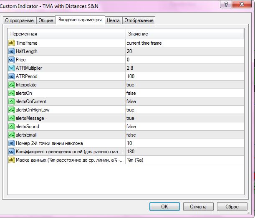
Task: Select the Входные параметры tab
Action: [80, 20]
